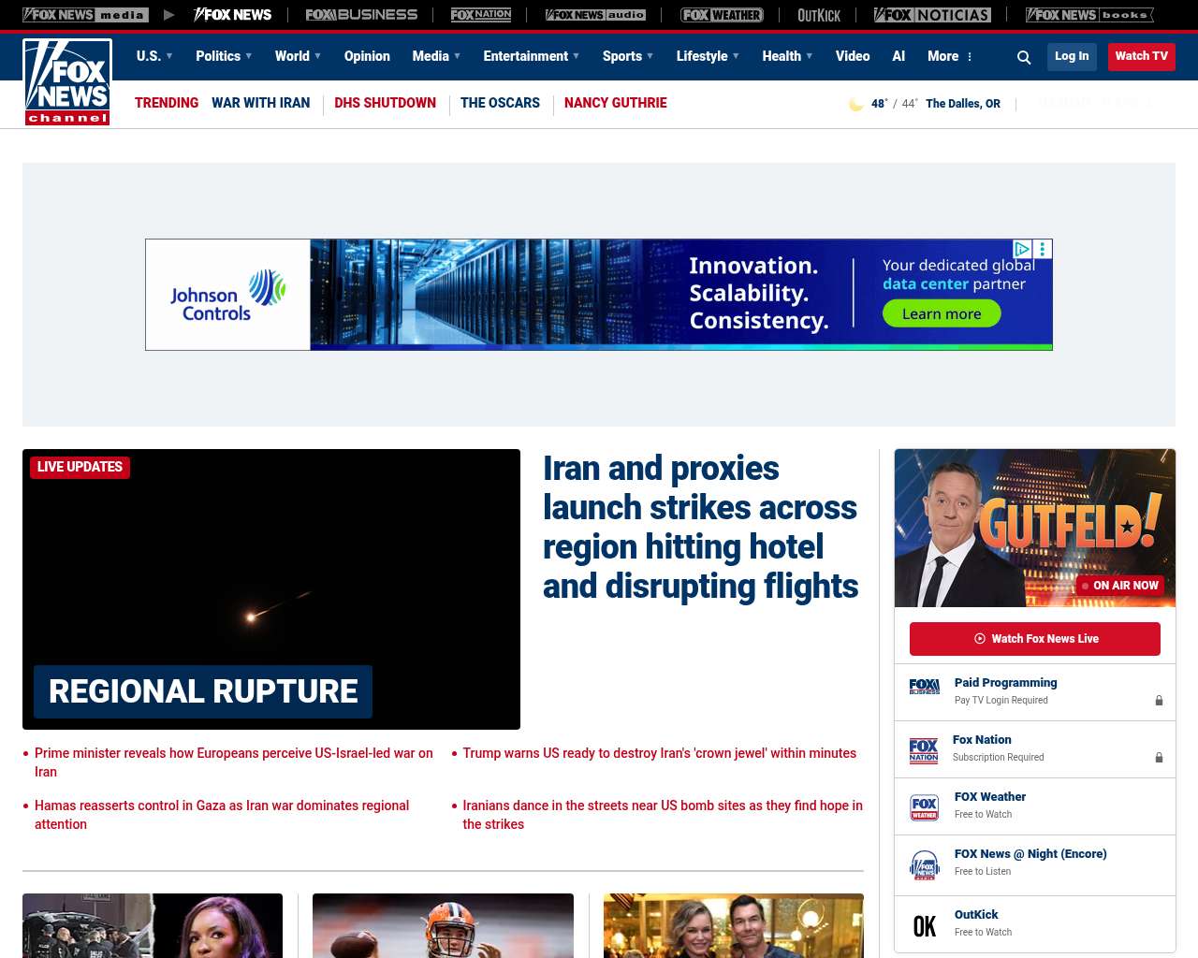
Task: Open the couple photo story thumbnail
Action: click(734, 925)
